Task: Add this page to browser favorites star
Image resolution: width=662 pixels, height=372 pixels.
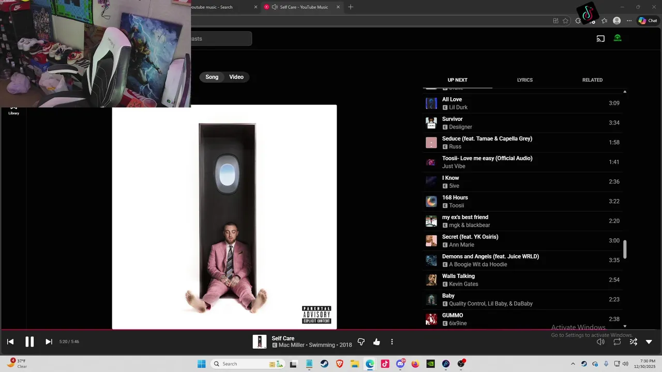Action: (x=565, y=21)
